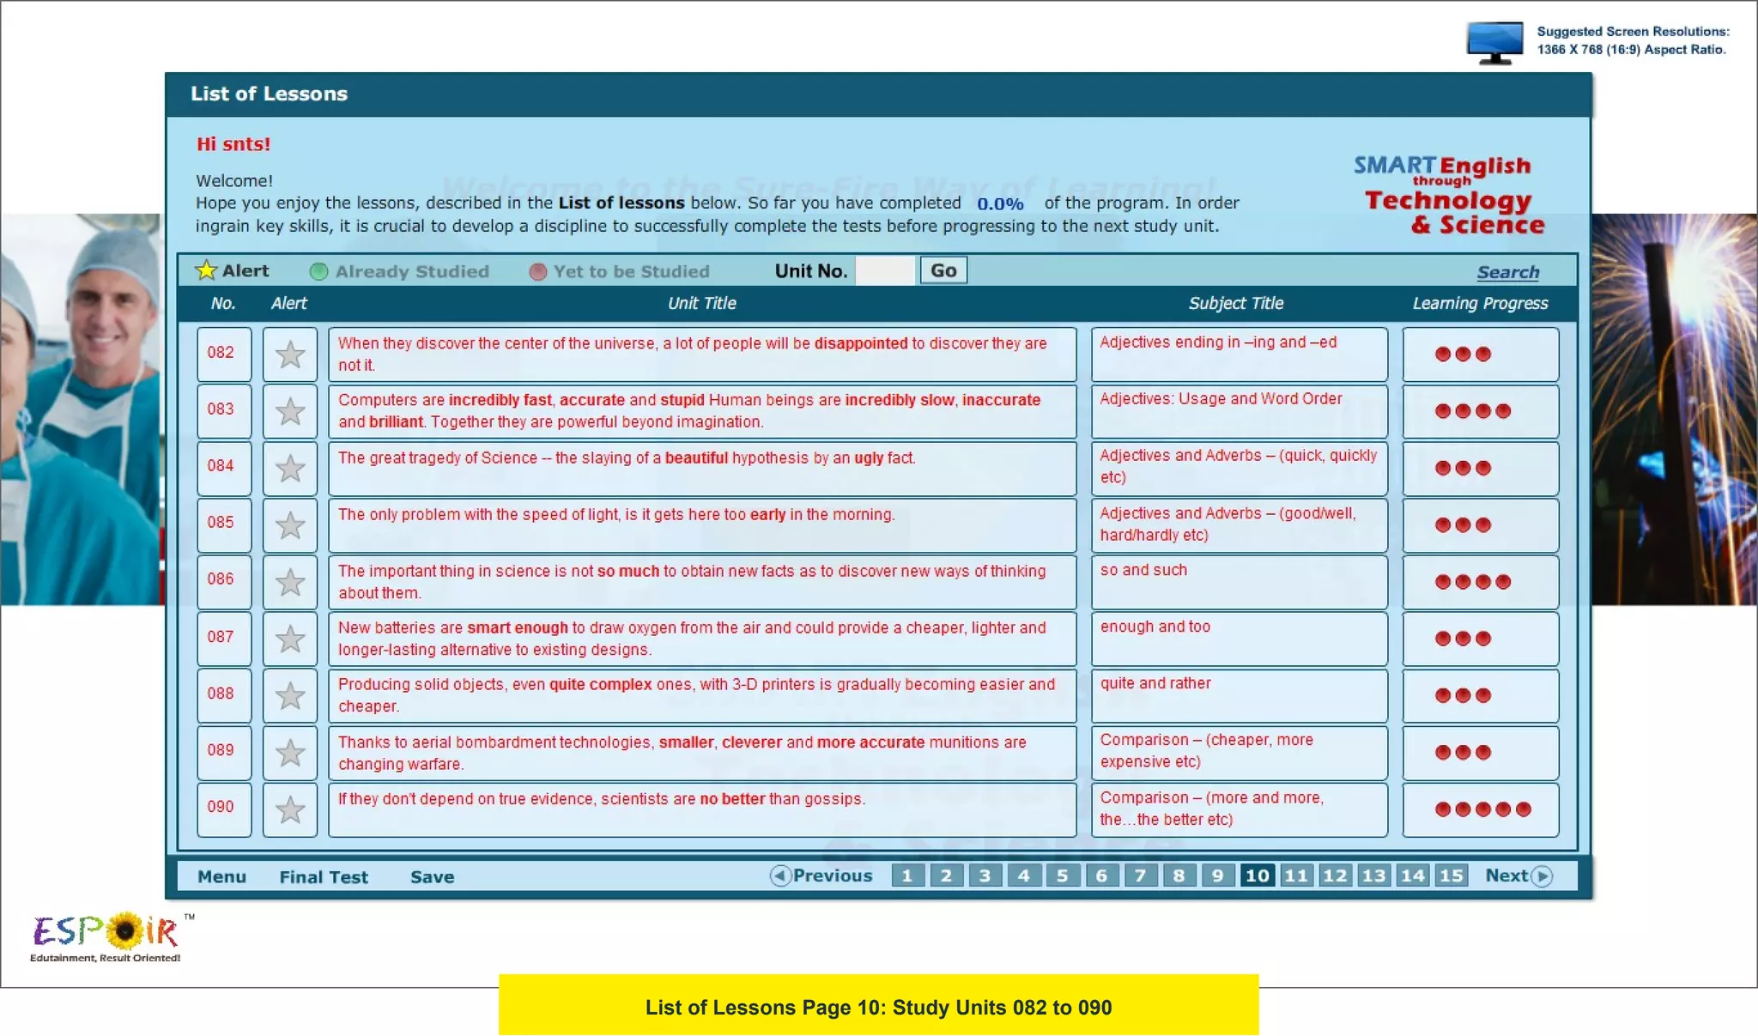Go to page 2

(x=946, y=875)
